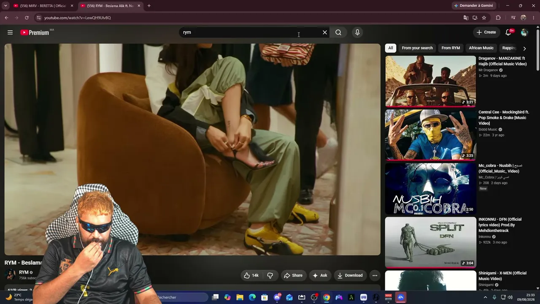The image size is (540, 304).
Task: Open the YouTube guide hamburger menu
Action: tap(10, 33)
